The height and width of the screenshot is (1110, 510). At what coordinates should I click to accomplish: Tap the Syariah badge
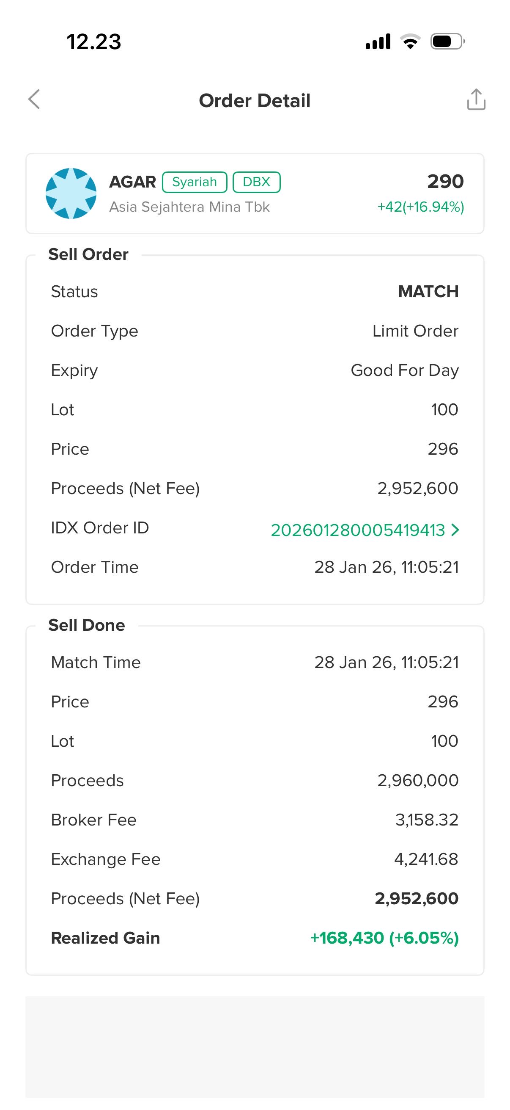coord(195,182)
